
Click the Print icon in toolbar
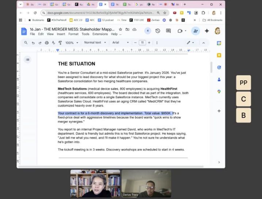click(47, 43)
